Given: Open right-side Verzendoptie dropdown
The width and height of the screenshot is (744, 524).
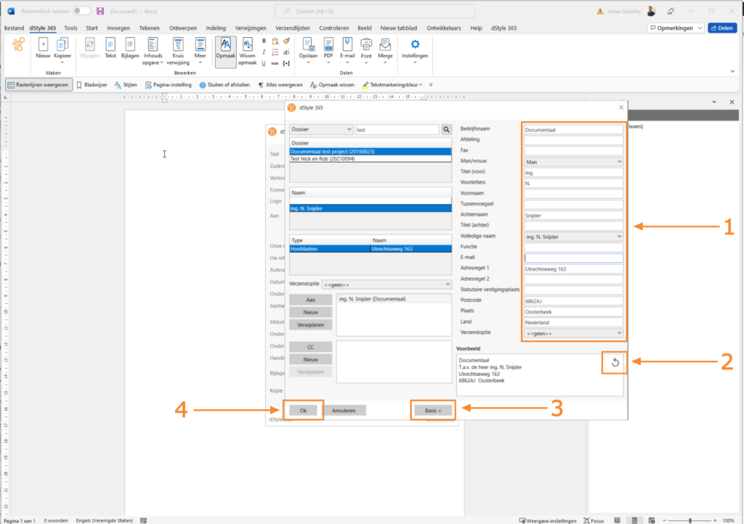Looking at the screenshot, I should pos(573,334).
